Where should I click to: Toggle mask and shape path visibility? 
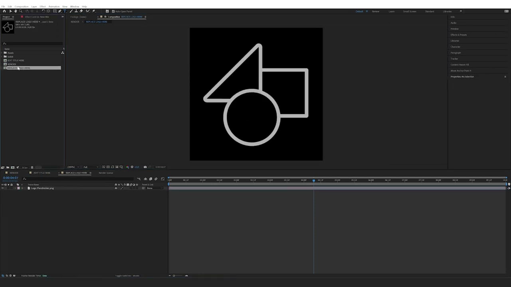112,167
